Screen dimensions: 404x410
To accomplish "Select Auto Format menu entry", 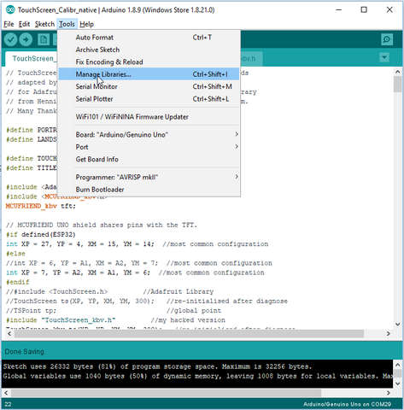I will 149,38.
